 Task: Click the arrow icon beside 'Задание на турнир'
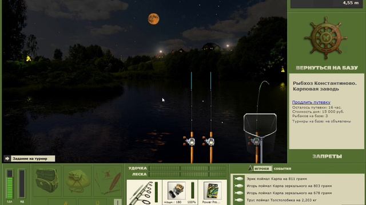pyautogui.click(x=7, y=158)
